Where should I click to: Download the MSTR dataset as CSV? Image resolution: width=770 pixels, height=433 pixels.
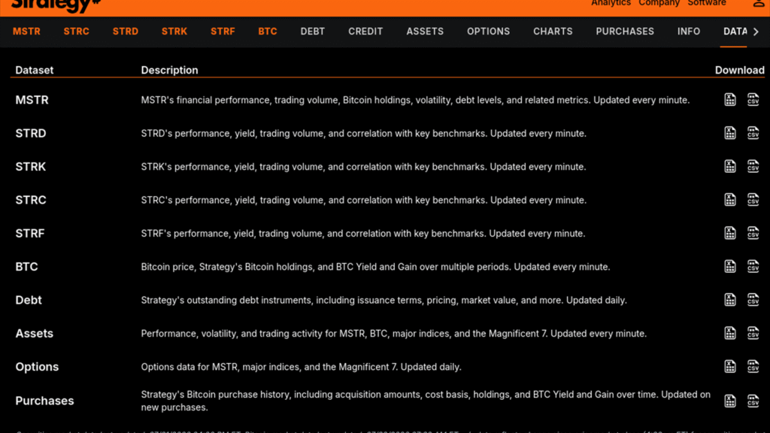click(753, 100)
